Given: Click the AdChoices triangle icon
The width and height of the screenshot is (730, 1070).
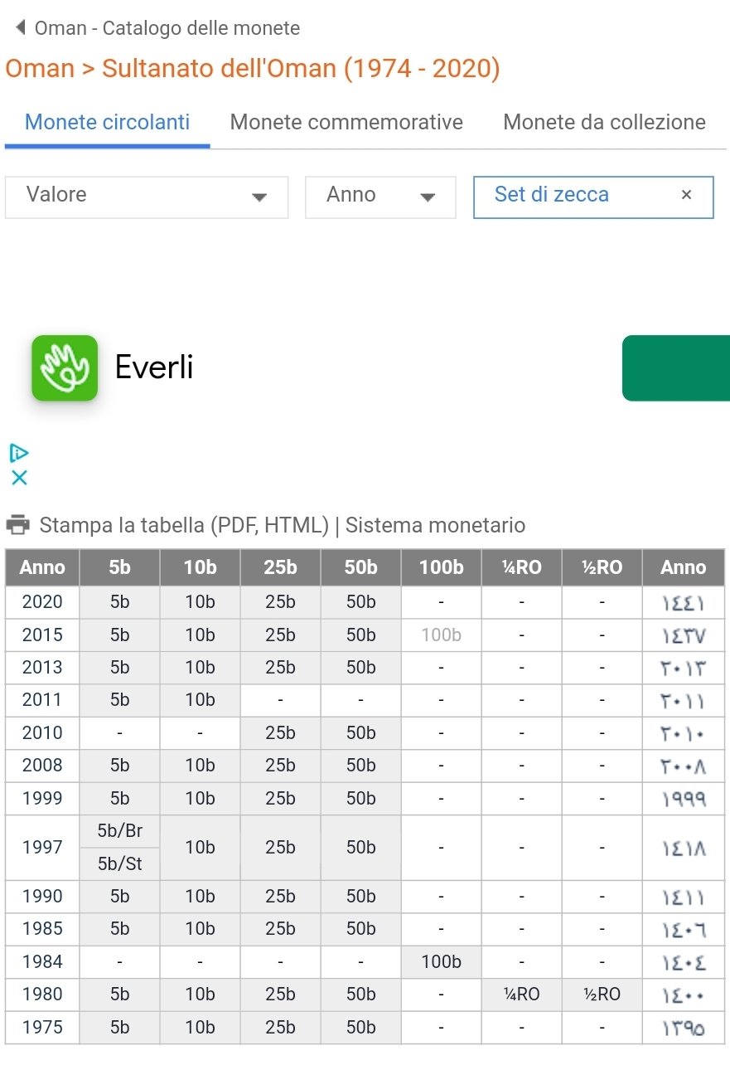Looking at the screenshot, I should pyautogui.click(x=19, y=453).
